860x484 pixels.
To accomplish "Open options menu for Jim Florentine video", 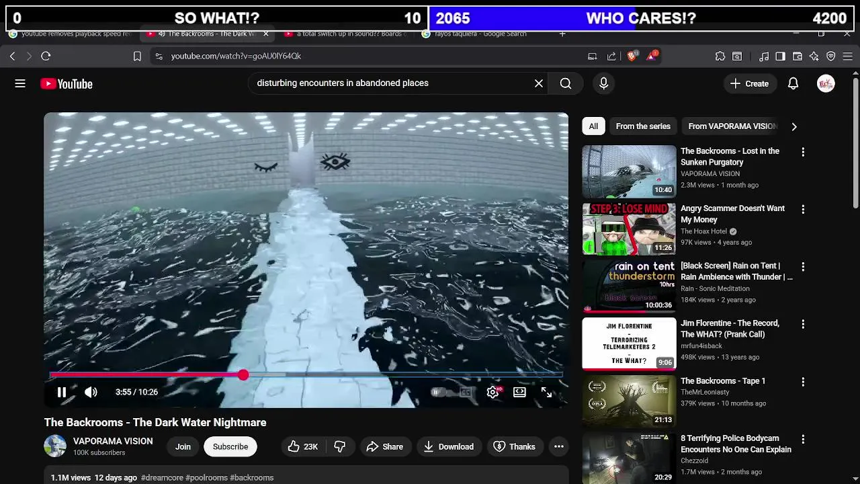I will pyautogui.click(x=803, y=325).
